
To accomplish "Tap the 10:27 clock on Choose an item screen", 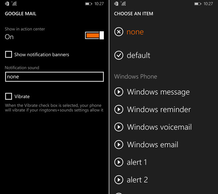I will [x=208, y=4].
